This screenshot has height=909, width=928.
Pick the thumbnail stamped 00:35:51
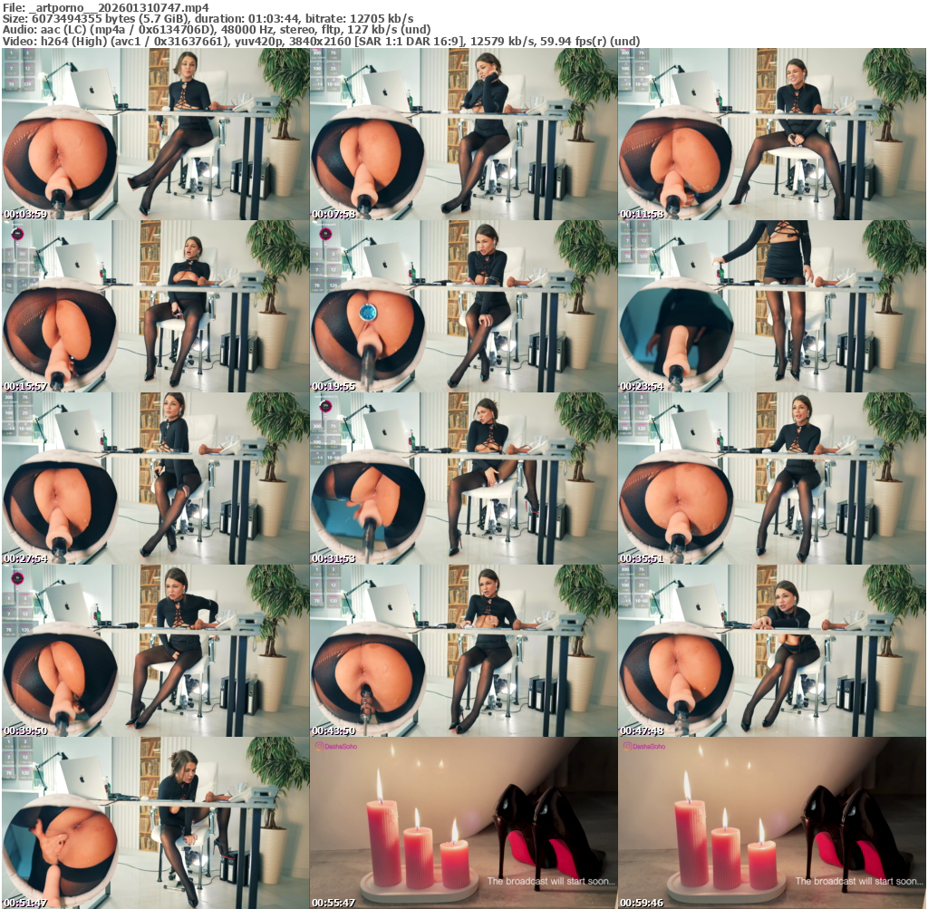[772, 479]
